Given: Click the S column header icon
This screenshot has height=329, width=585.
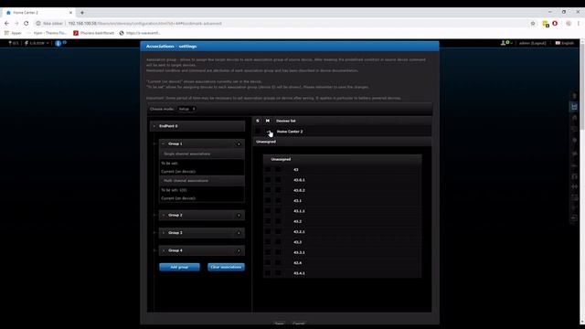Looking at the screenshot, I should coord(258,121).
